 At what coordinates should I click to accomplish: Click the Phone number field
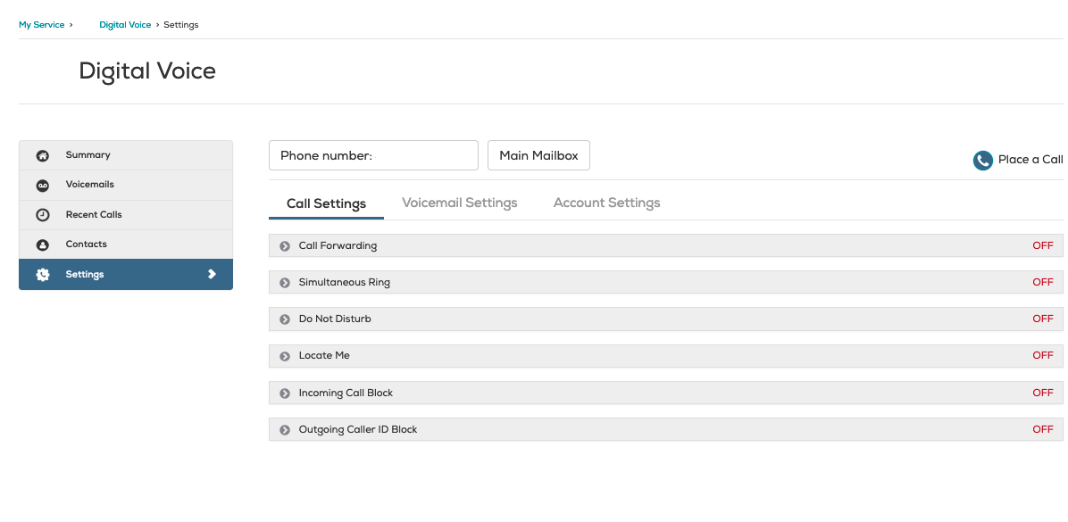tap(374, 156)
